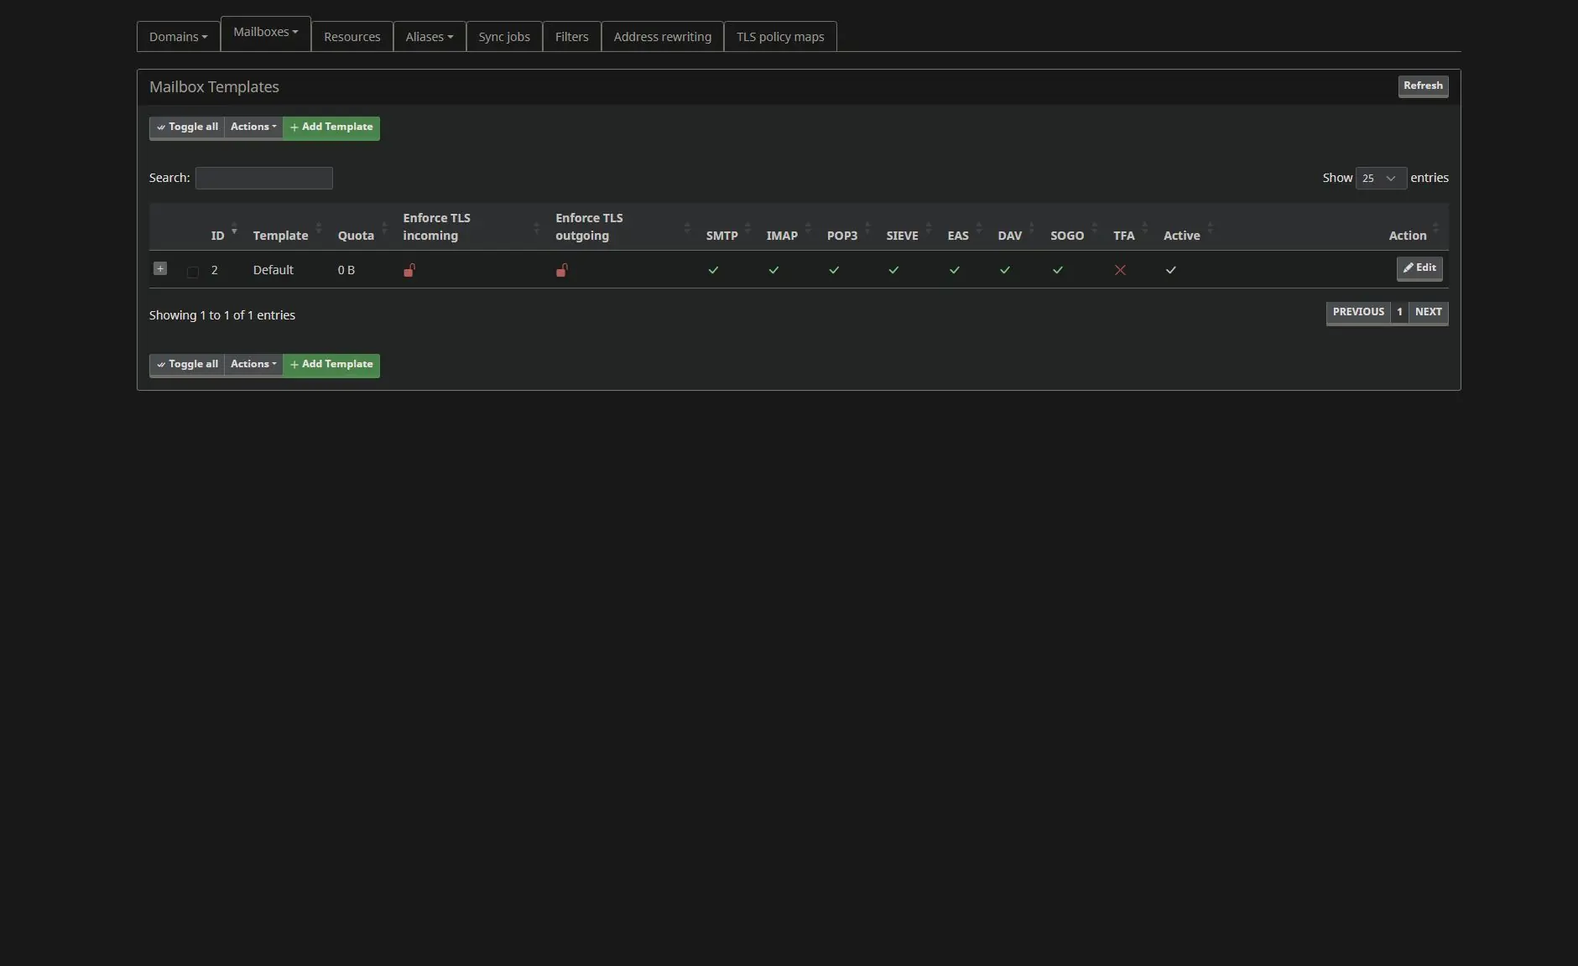Open the Domains dropdown tab

tap(179, 37)
